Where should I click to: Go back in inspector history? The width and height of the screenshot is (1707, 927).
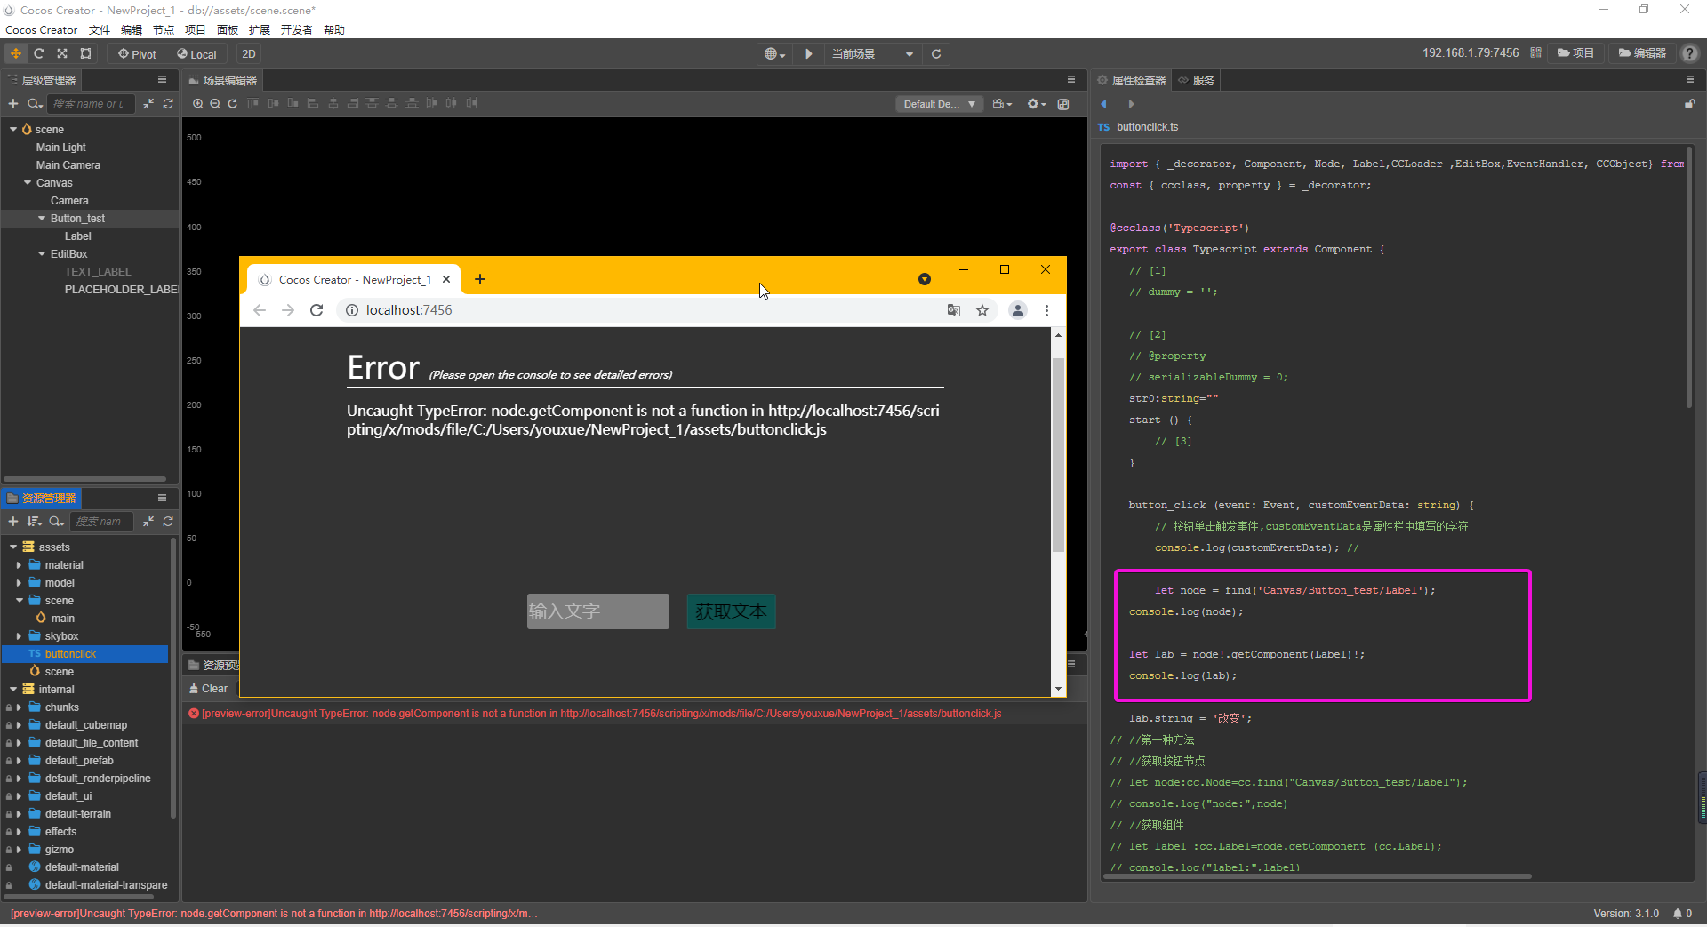1104,104
